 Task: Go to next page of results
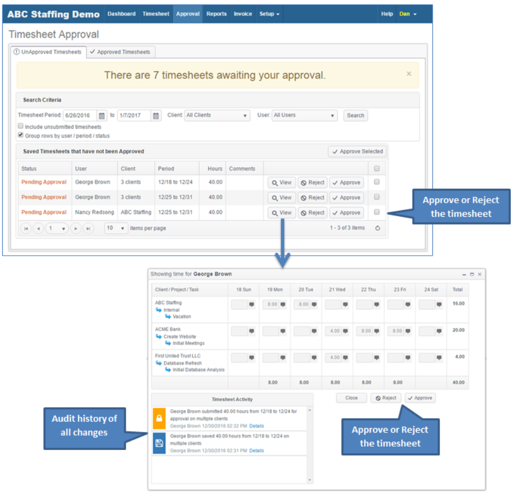coord(76,228)
